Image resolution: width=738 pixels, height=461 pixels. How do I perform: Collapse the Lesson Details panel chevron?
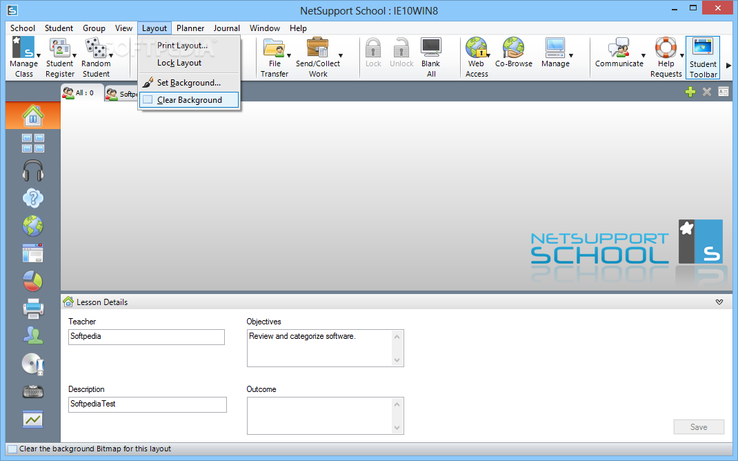pyautogui.click(x=719, y=302)
